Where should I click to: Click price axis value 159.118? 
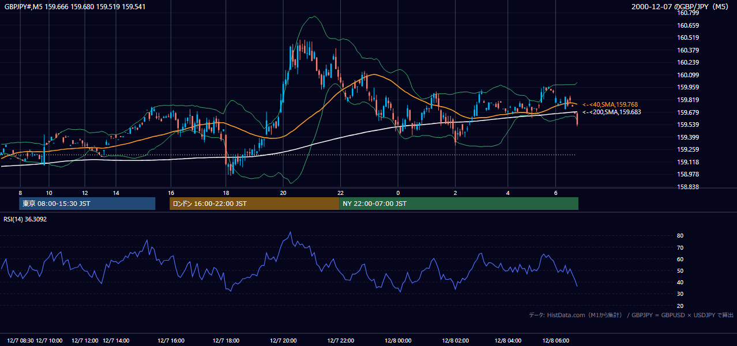click(689, 162)
